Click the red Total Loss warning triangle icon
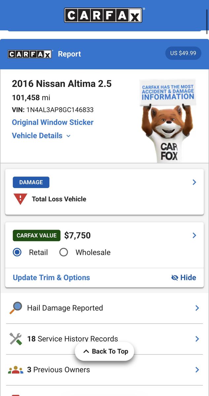This screenshot has width=209, height=396. [20, 199]
